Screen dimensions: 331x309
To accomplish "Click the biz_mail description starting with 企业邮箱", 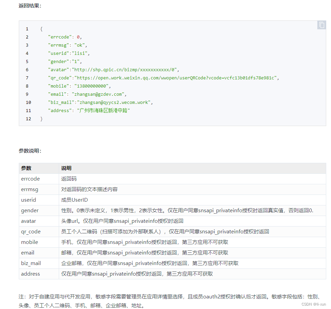I will (x=192, y=263).
